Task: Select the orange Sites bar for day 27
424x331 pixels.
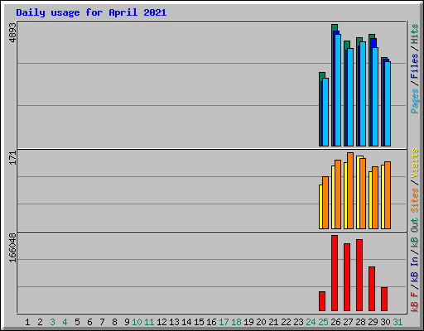Action: tap(350, 190)
